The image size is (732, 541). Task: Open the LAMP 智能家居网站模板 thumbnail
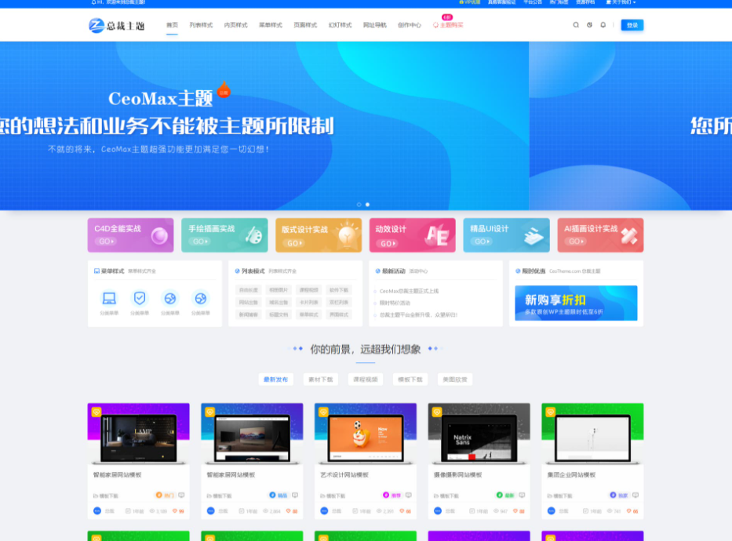[x=139, y=434]
